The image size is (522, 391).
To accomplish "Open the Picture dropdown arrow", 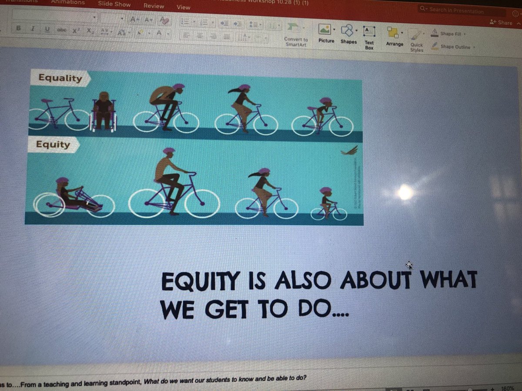I will [x=334, y=30].
